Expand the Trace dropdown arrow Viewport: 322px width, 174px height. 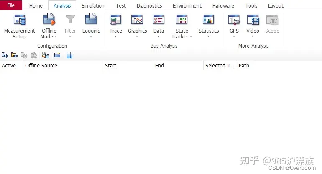point(115,36)
